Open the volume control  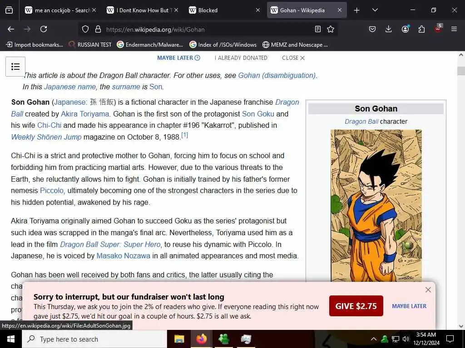click(406, 339)
